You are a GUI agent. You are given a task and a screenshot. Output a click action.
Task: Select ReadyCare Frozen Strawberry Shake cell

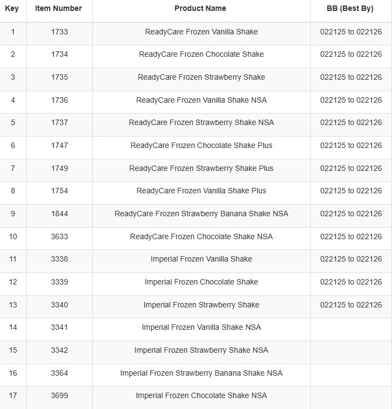[x=201, y=77]
